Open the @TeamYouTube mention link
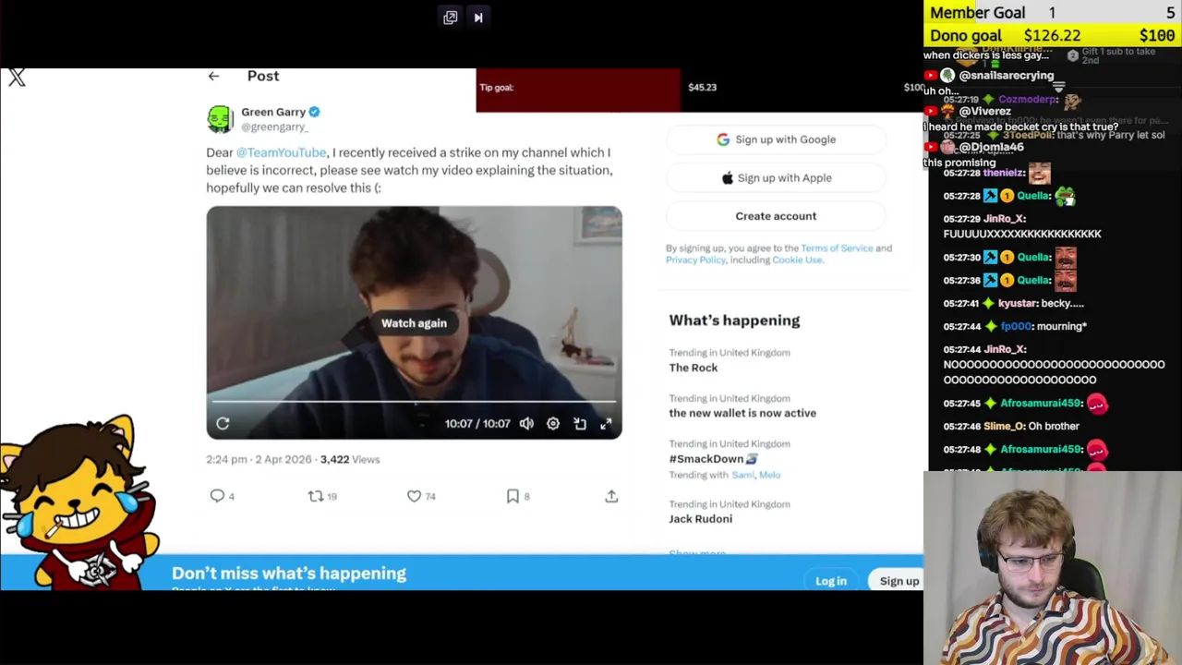This screenshot has width=1182, height=665. 281,152
